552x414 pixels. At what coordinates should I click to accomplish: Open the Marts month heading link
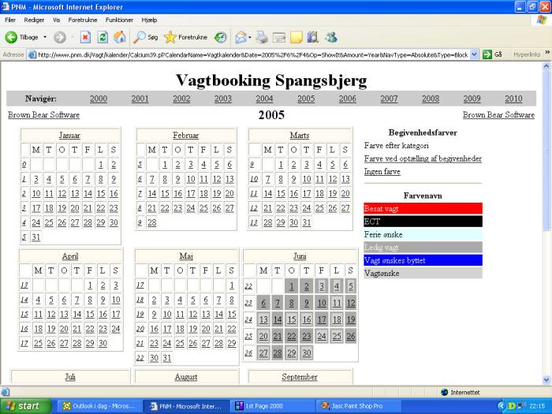[300, 136]
